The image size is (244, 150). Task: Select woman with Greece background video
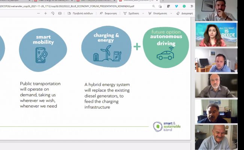coord(216,34)
